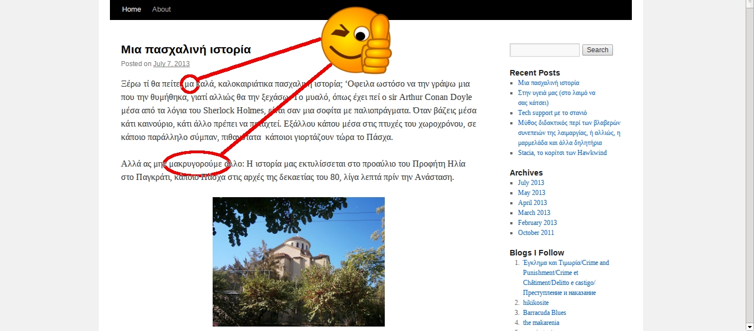This screenshot has height=331, width=754.
Task: Open the post title Μια πασχαλινή ιστορία
Action: coord(186,49)
